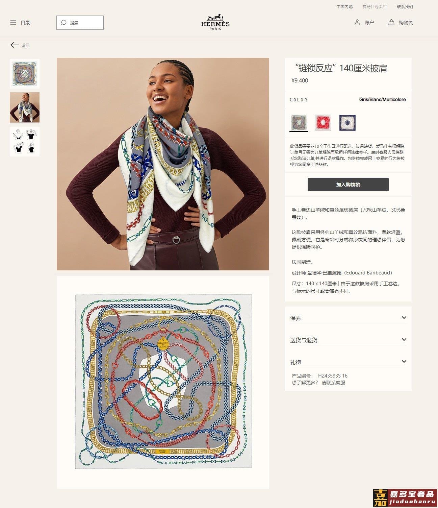The width and height of the screenshot is (438, 508).
Task: Expand the 礼物 gift section
Action: [348, 362]
